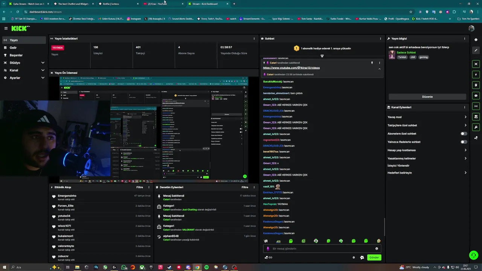The width and height of the screenshot is (482, 271).
Task: Click Filtre in Denetim Eylemleri panel
Action: point(245,187)
